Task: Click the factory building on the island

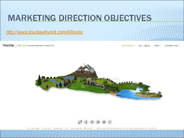Action: pyautogui.click(x=91, y=81)
